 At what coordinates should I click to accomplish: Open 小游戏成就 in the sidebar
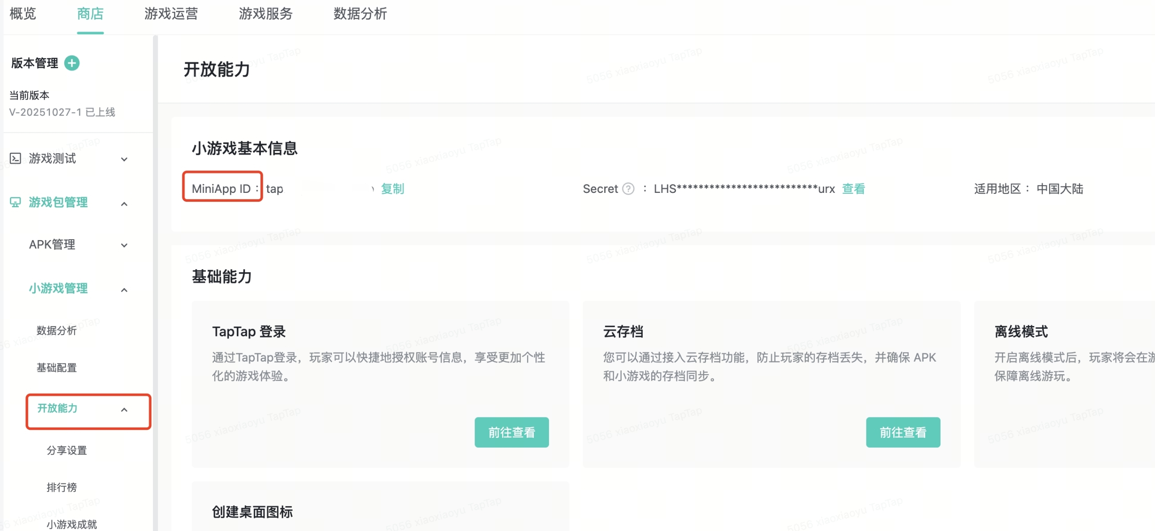pyautogui.click(x=72, y=524)
